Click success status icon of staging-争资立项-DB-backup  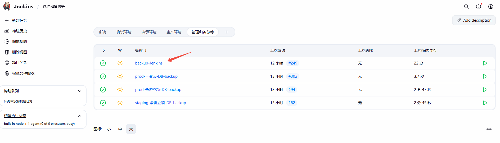pyautogui.click(x=103, y=103)
